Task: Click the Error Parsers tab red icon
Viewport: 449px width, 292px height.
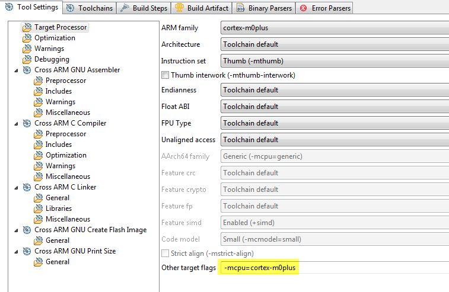Action: click(303, 8)
